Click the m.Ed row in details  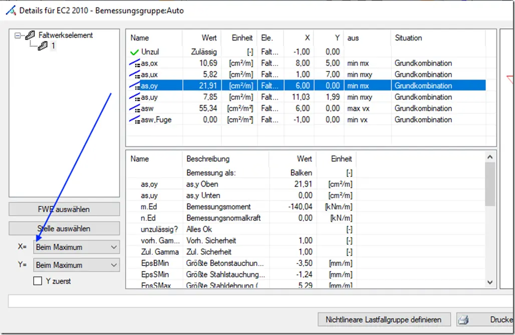(x=241, y=207)
